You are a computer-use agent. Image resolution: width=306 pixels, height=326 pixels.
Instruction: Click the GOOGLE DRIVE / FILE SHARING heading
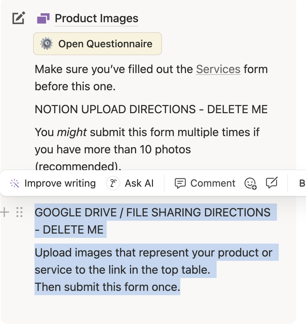coord(152,212)
